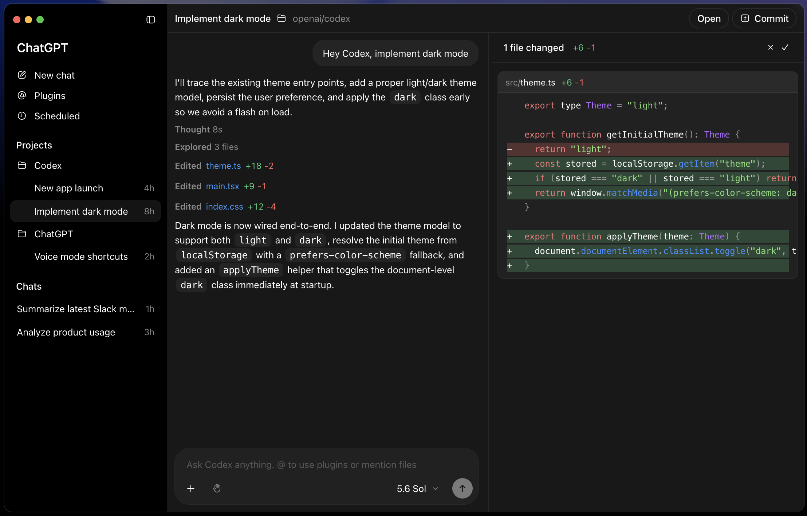Click the 'document.documentElement.classList.toggle' diff line
This screenshot has width=807, height=516.
coord(647,251)
